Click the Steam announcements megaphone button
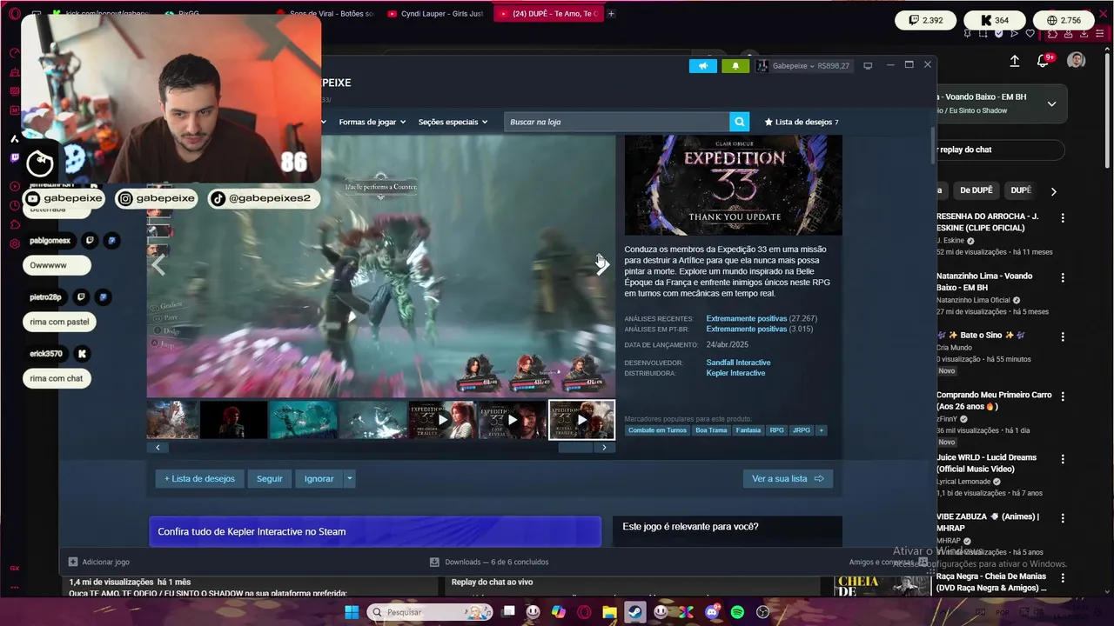 [x=703, y=66]
